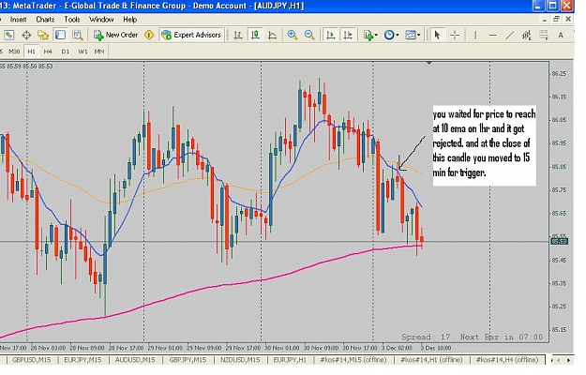Image resolution: width=586 pixels, height=375 pixels.
Task: Click the yellow diamond info icon
Action: point(149,35)
